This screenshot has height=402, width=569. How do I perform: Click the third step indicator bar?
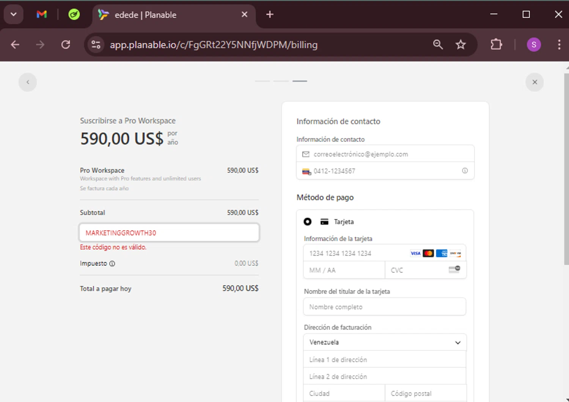(300, 81)
